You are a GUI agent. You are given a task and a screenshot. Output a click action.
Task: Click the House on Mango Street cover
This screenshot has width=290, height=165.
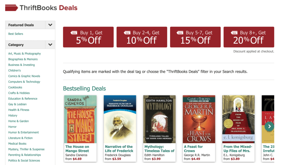tap(80, 119)
